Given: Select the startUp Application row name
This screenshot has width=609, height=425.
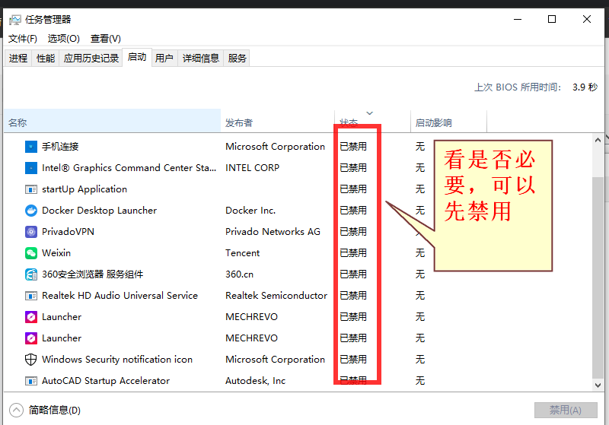Looking at the screenshot, I should 84,189.
